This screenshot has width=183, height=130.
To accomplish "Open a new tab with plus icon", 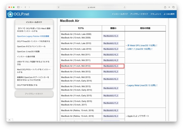I will coord(169,7).
